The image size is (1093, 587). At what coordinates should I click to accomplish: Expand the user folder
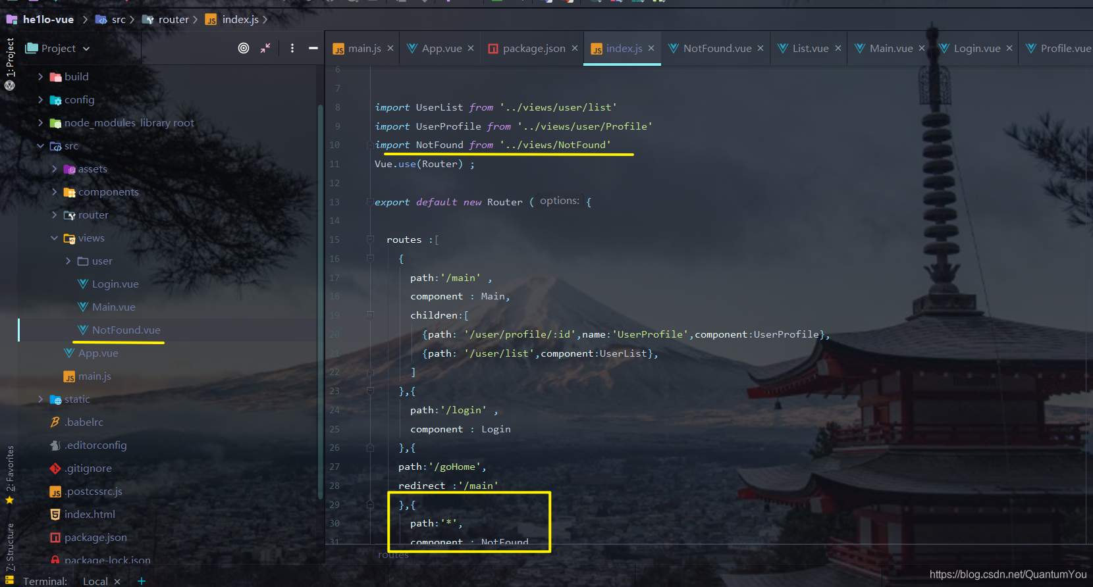68,261
